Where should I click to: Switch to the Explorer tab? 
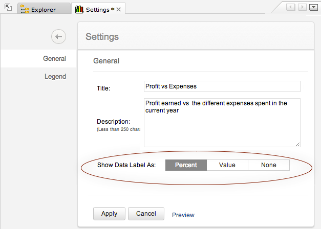coord(43,9)
